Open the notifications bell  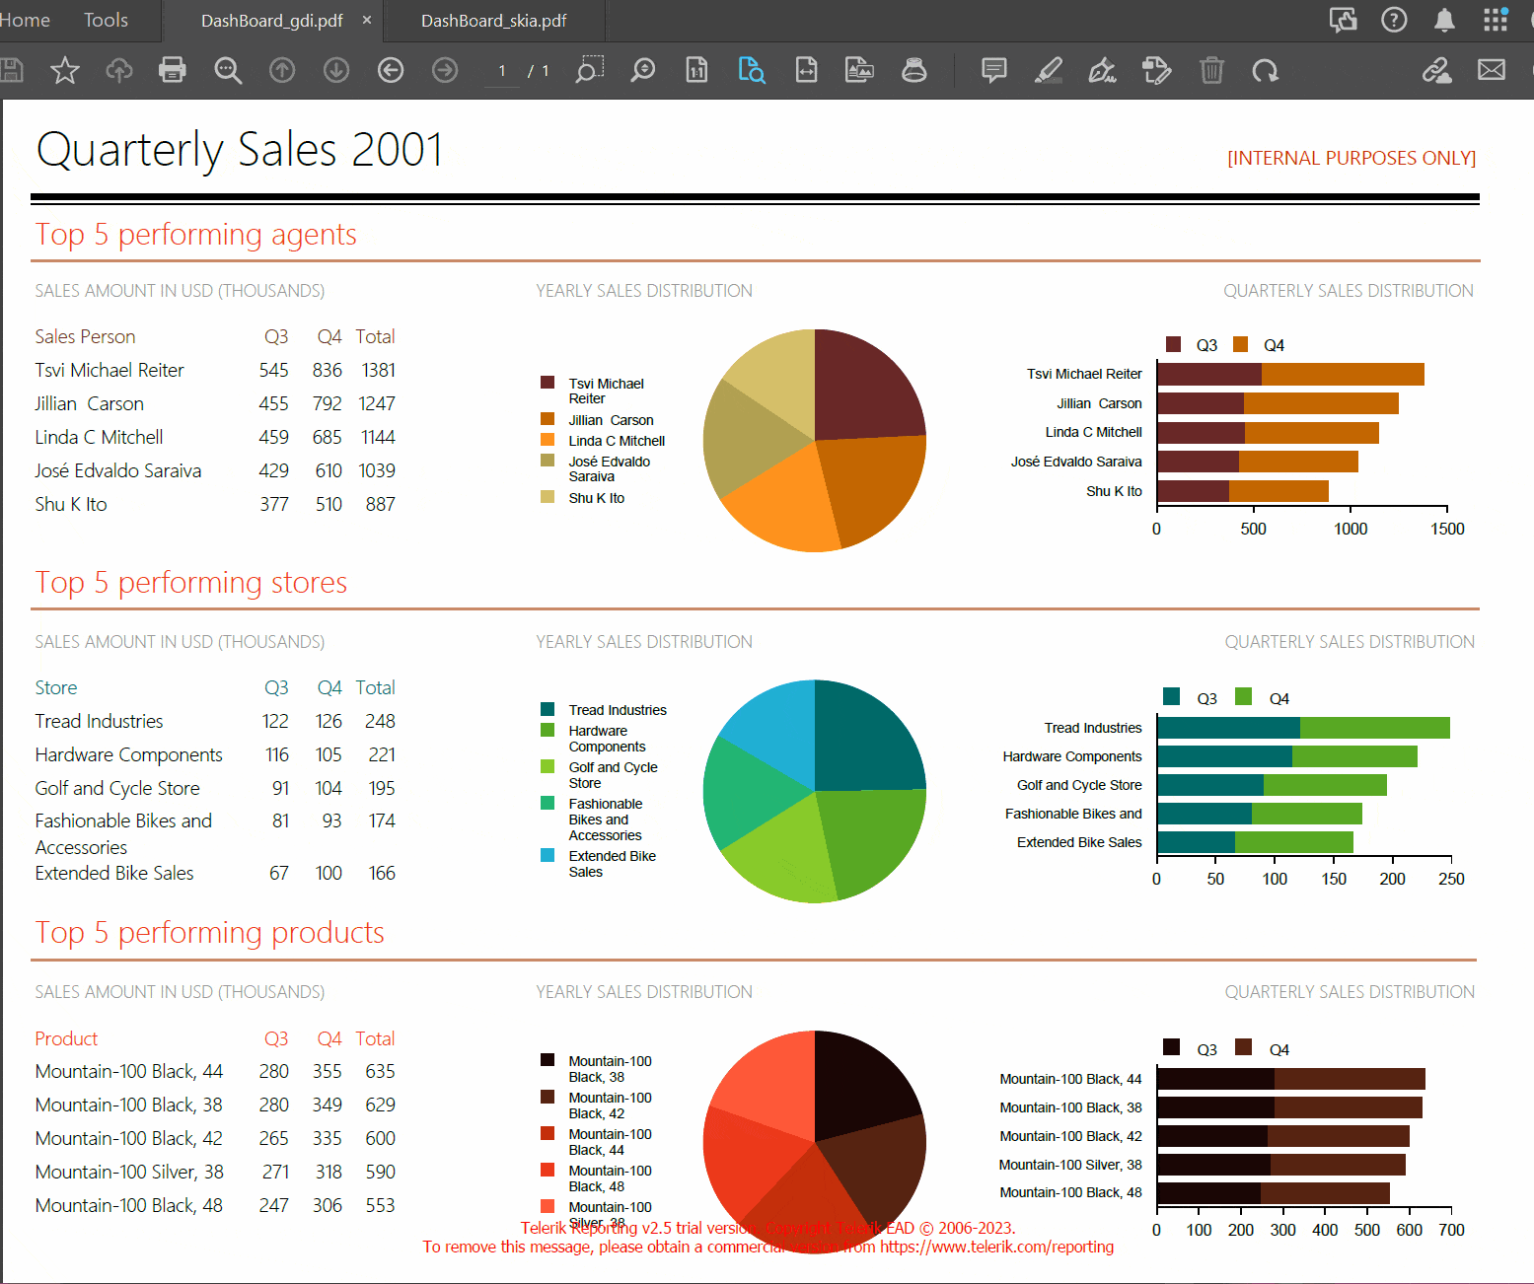pyautogui.click(x=1444, y=20)
